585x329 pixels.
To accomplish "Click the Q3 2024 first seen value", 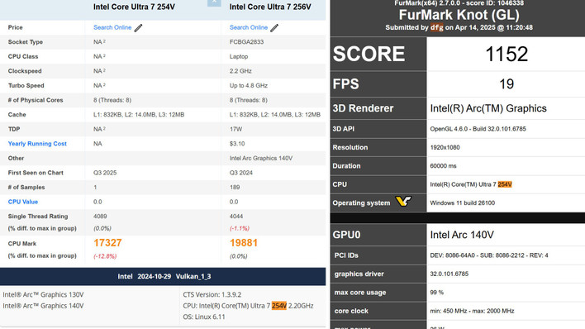I will pyautogui.click(x=241, y=173).
